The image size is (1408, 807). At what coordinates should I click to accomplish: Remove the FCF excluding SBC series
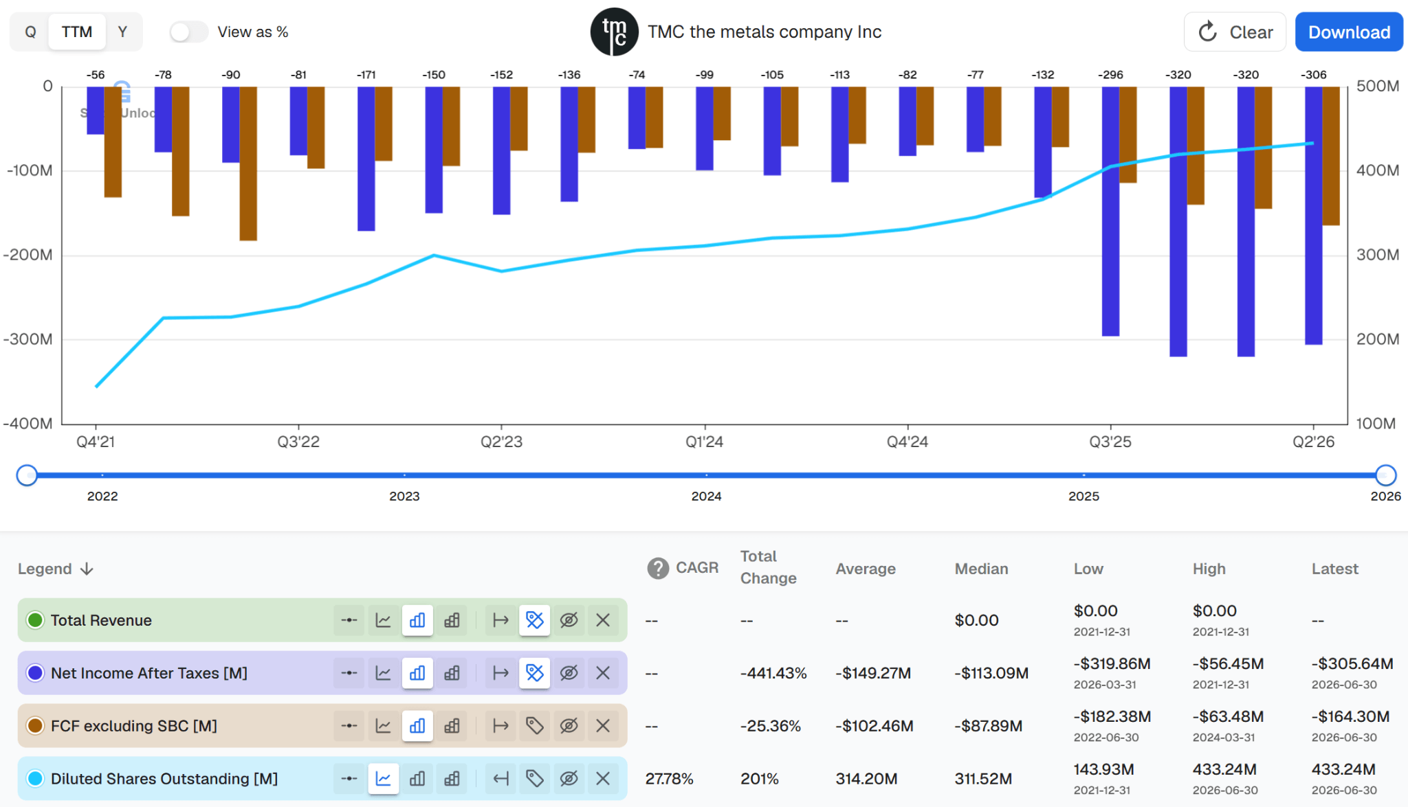(603, 726)
